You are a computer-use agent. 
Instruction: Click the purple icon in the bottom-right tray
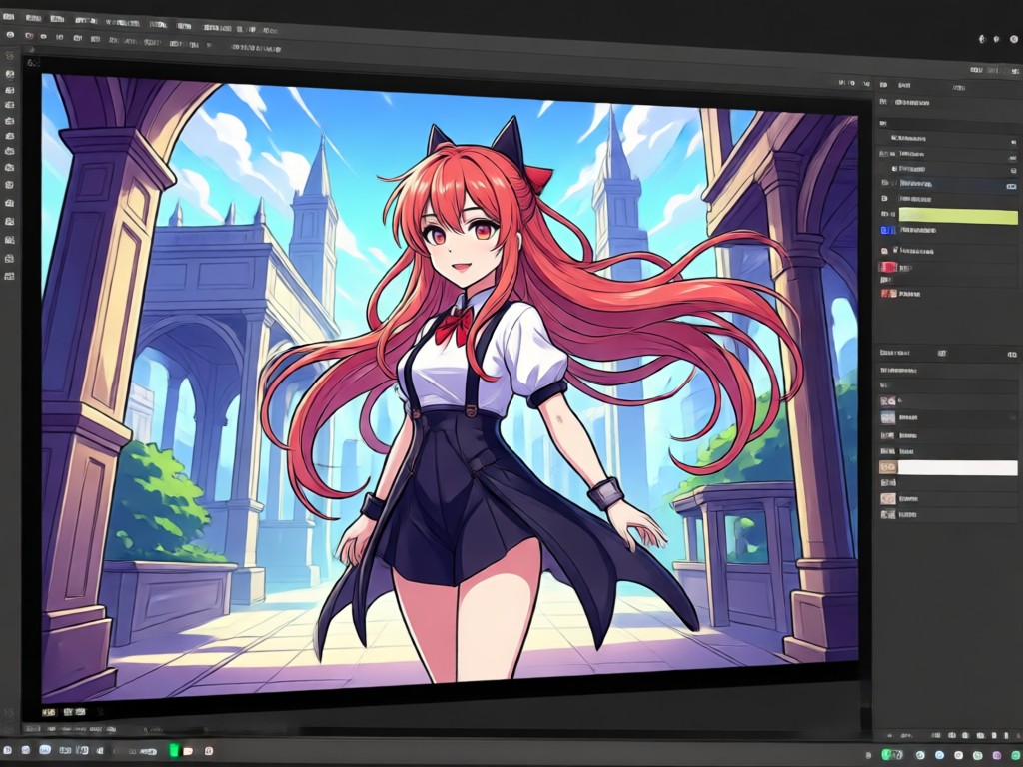point(998,755)
